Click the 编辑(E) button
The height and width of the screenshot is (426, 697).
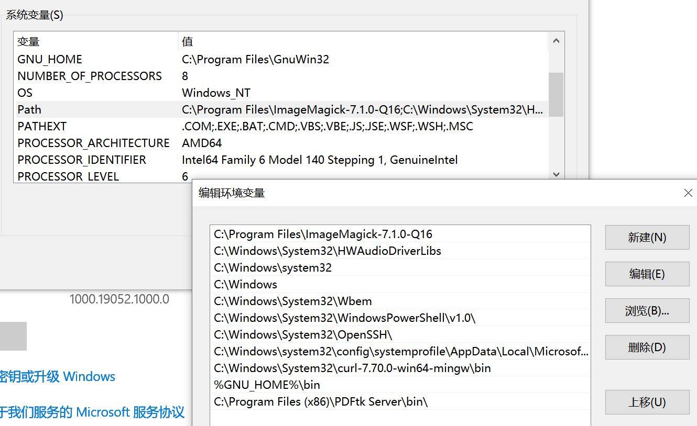click(x=647, y=274)
